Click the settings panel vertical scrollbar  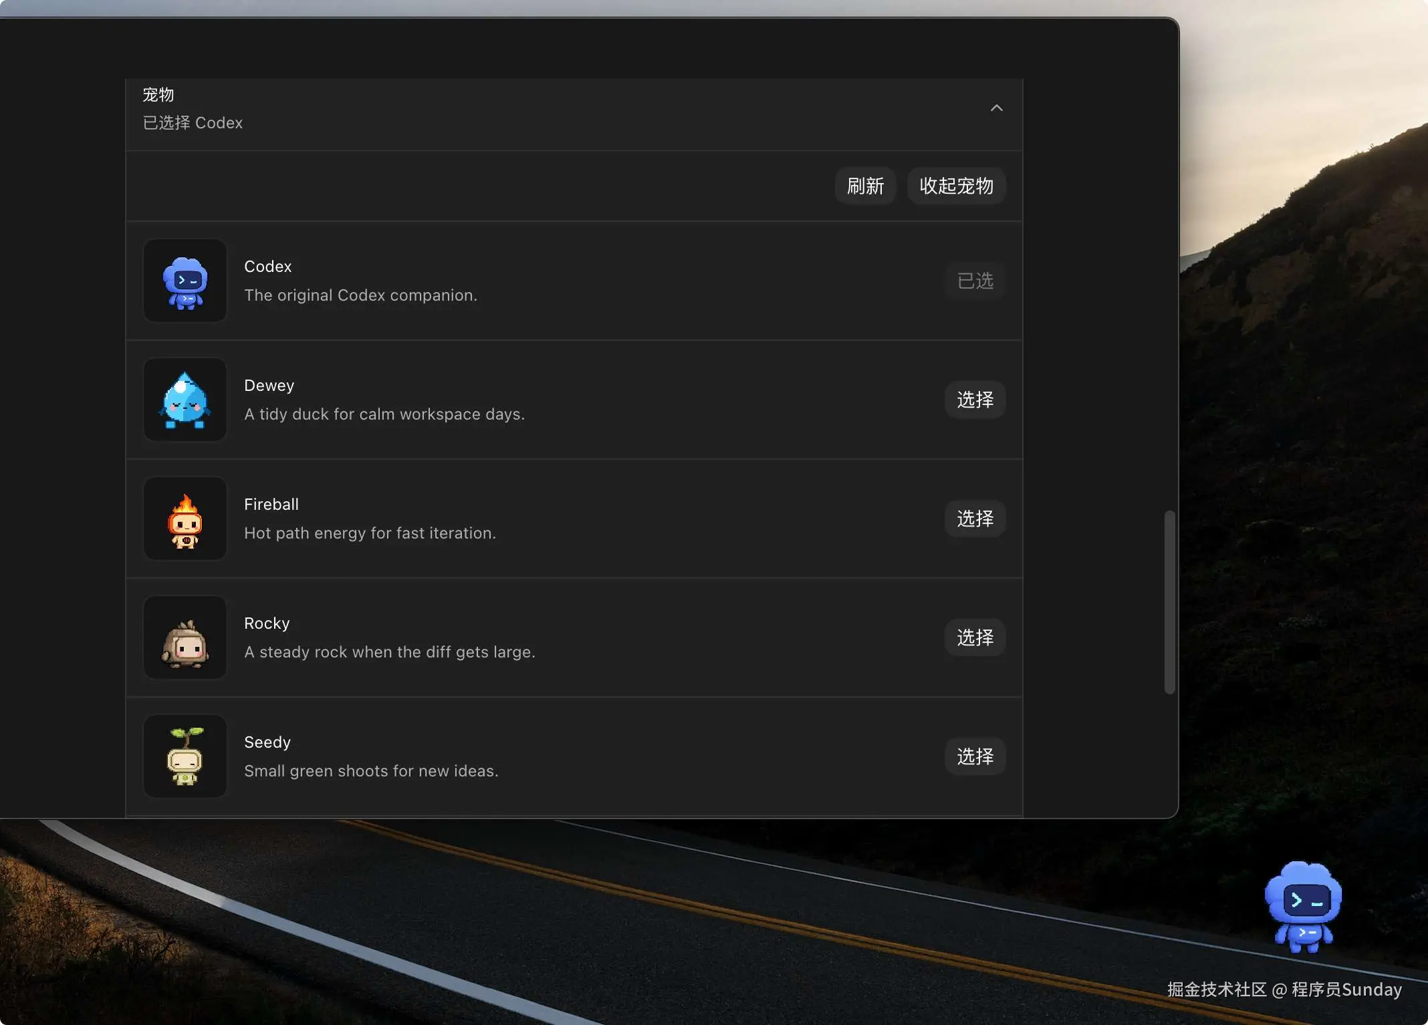point(1169,602)
